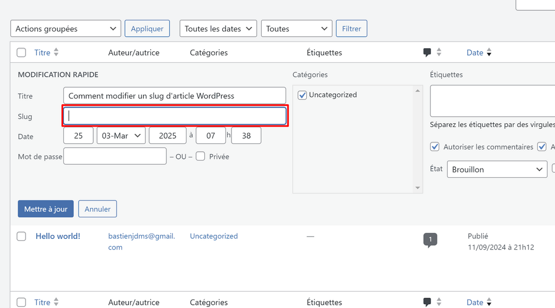Toggle the Privée checkbox
Image resolution: width=555 pixels, height=308 pixels.
201,156
